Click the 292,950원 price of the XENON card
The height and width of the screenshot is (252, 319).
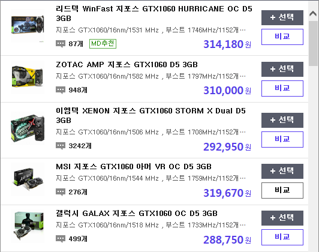tap(227, 147)
